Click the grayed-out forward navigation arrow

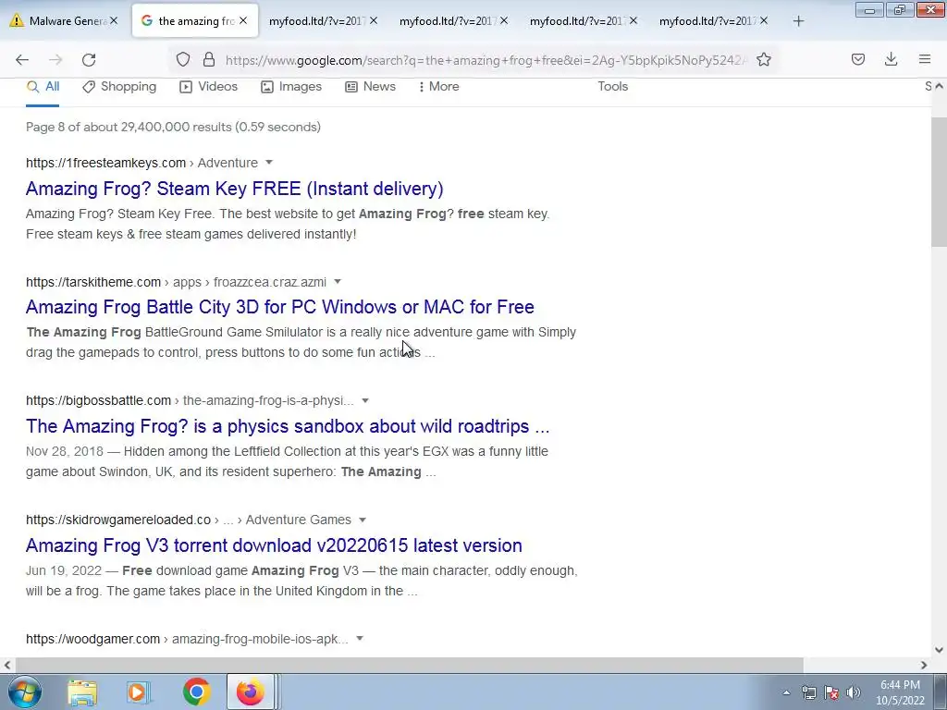point(55,59)
